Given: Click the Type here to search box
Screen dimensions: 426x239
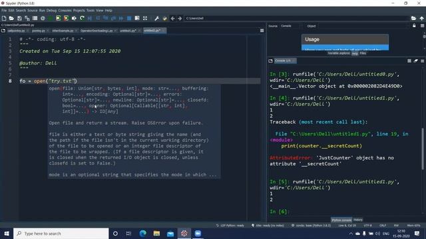Looking at the screenshot, I should (61, 233).
